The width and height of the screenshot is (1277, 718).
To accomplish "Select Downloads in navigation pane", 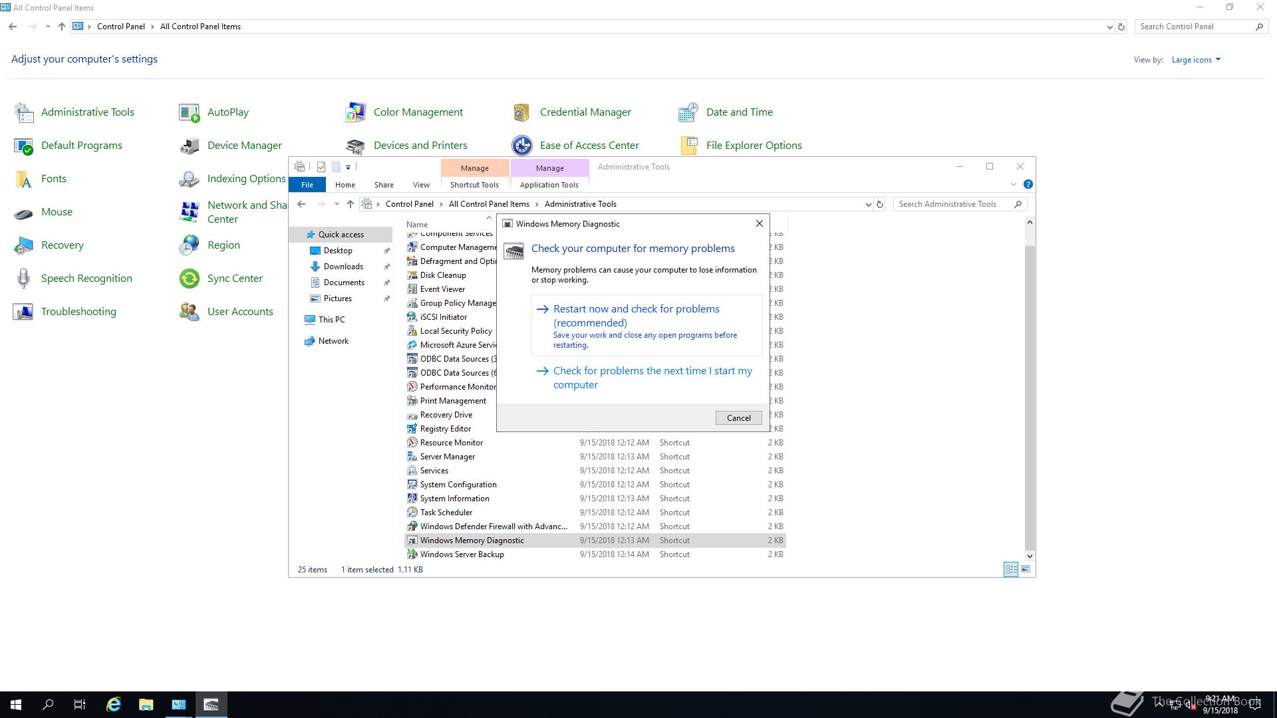I will (x=343, y=267).
